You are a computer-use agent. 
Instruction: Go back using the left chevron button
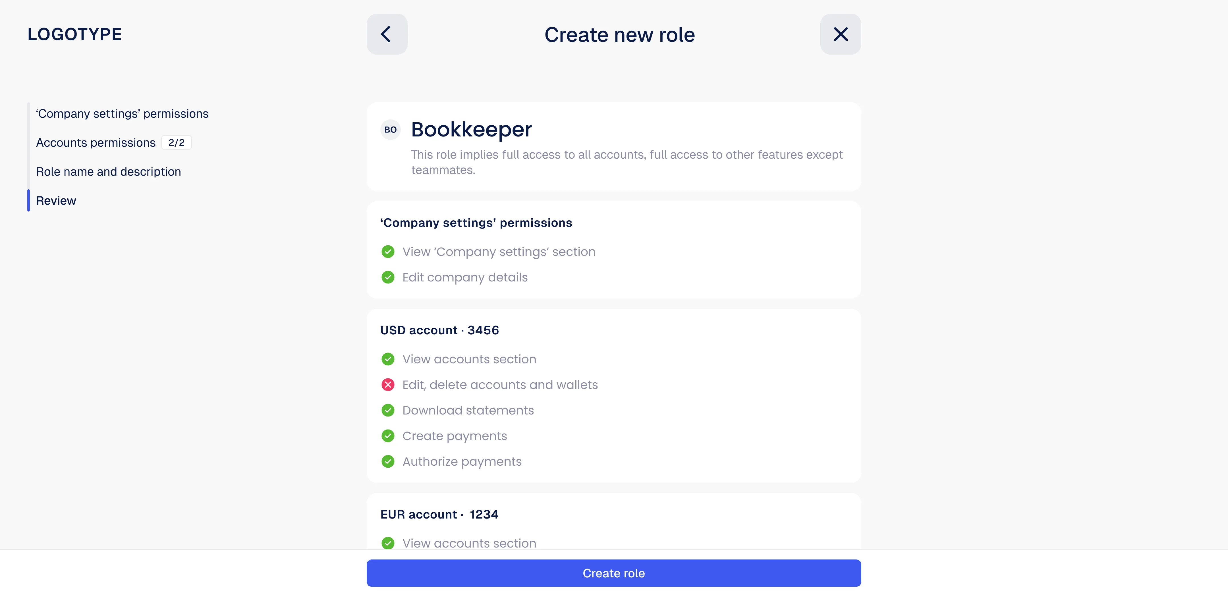click(387, 34)
